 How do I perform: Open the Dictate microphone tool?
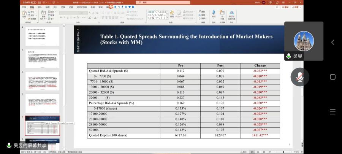[214, 14]
